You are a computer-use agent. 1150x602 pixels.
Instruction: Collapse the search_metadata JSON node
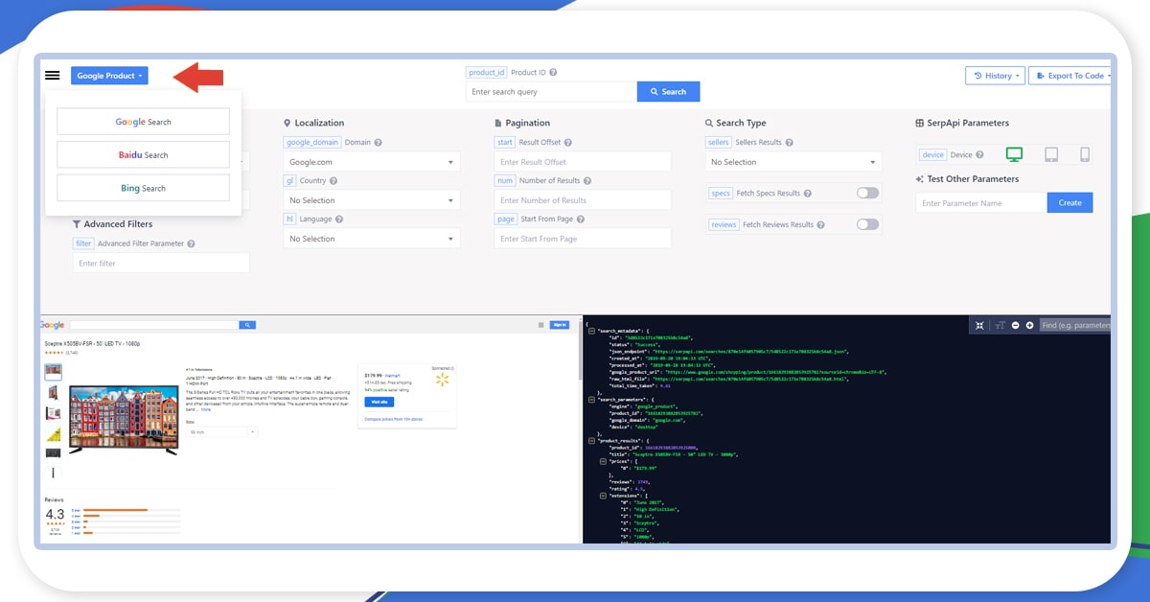(591, 331)
